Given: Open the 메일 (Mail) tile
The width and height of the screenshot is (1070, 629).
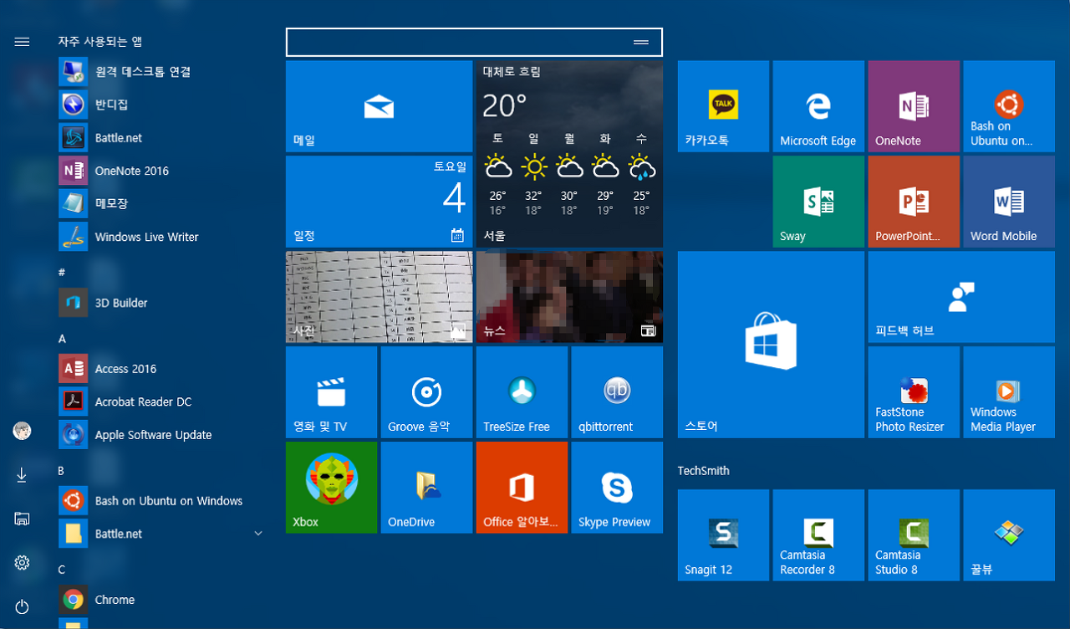Looking at the screenshot, I should [380, 106].
